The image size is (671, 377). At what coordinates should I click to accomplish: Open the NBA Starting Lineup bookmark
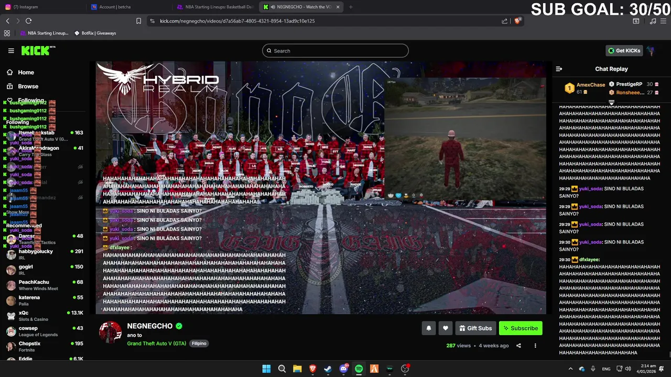(44, 33)
